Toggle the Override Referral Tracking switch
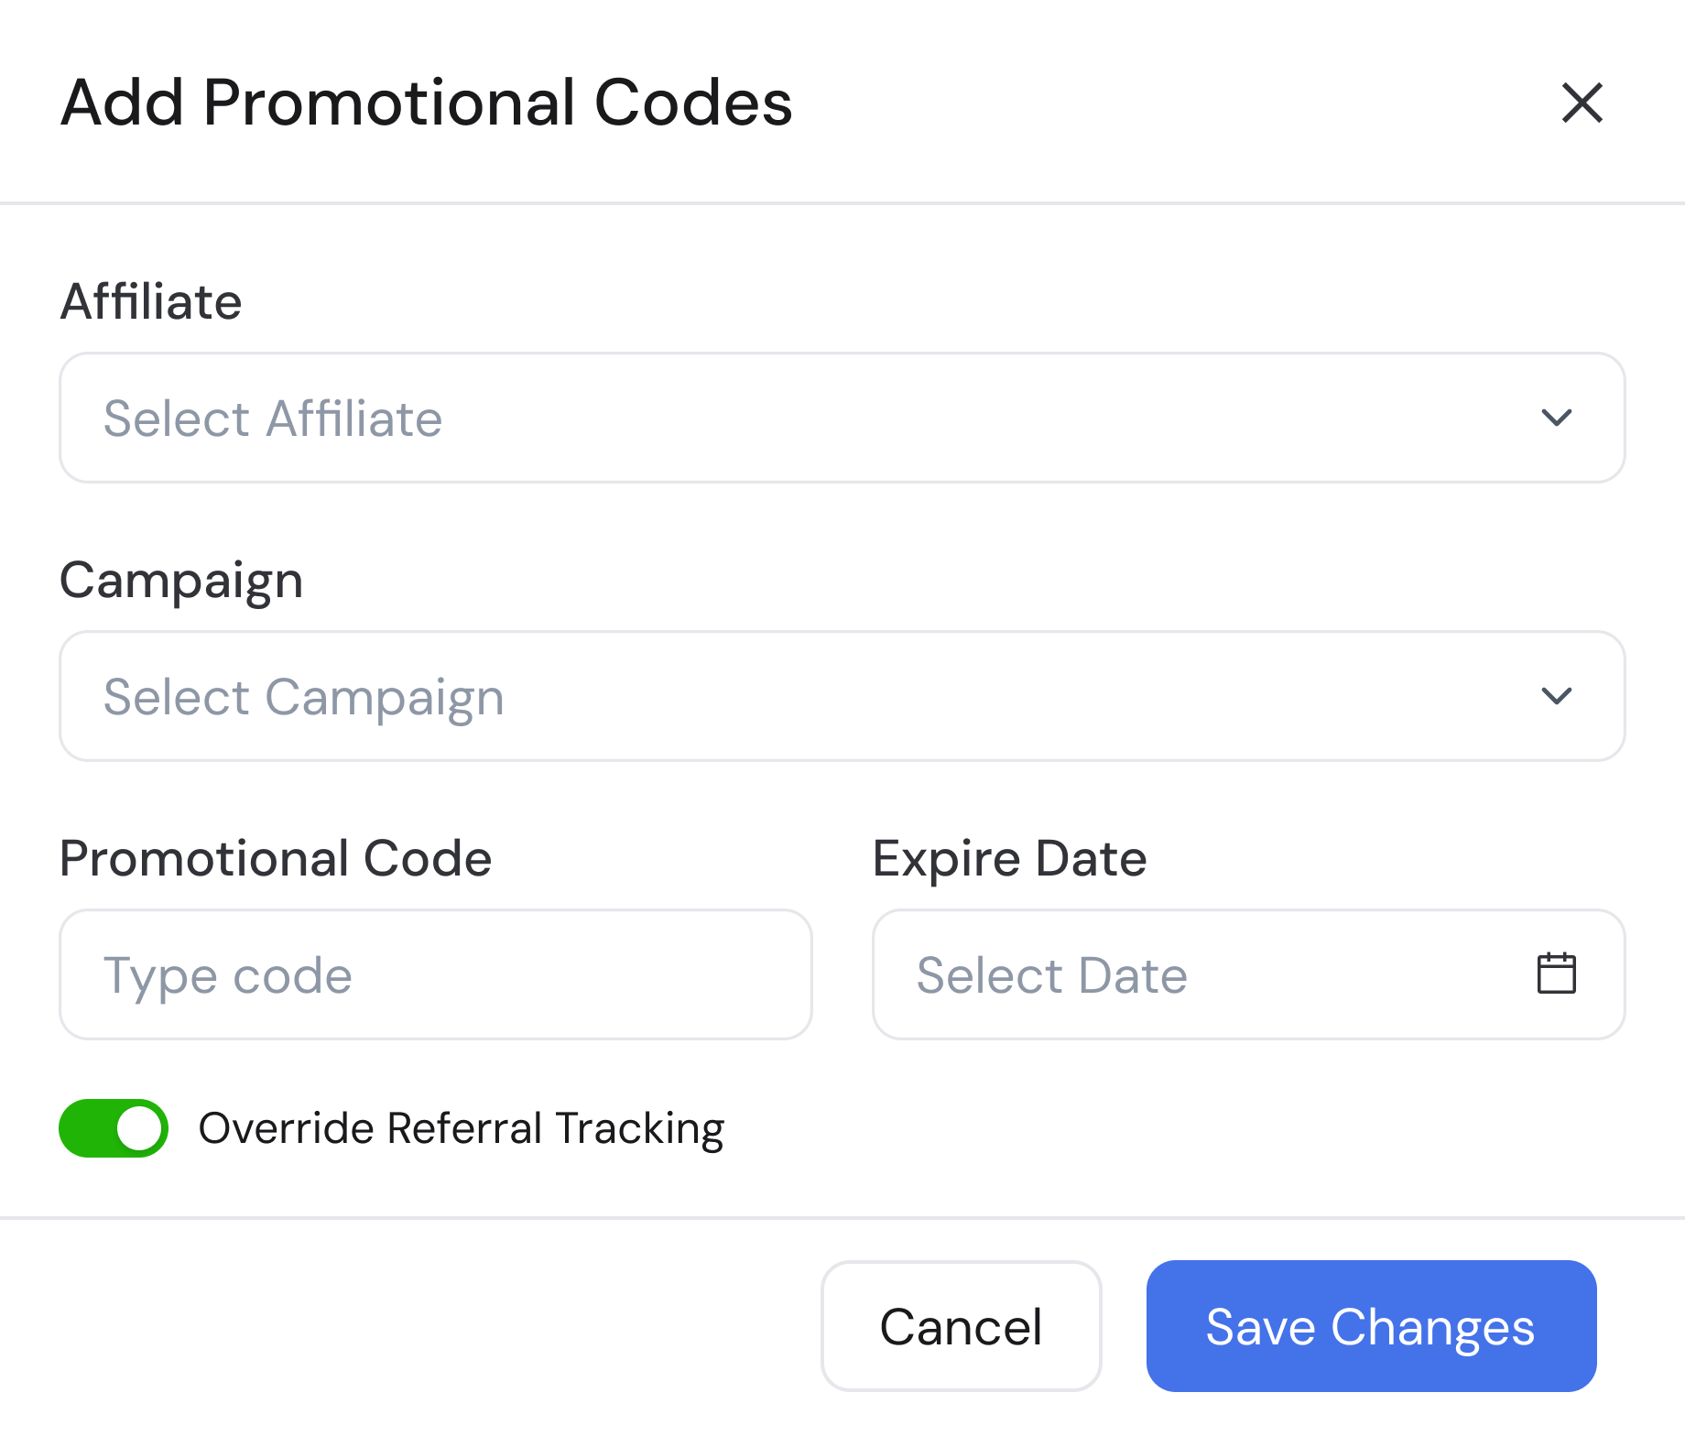This screenshot has height=1436, width=1685. 114,1129
